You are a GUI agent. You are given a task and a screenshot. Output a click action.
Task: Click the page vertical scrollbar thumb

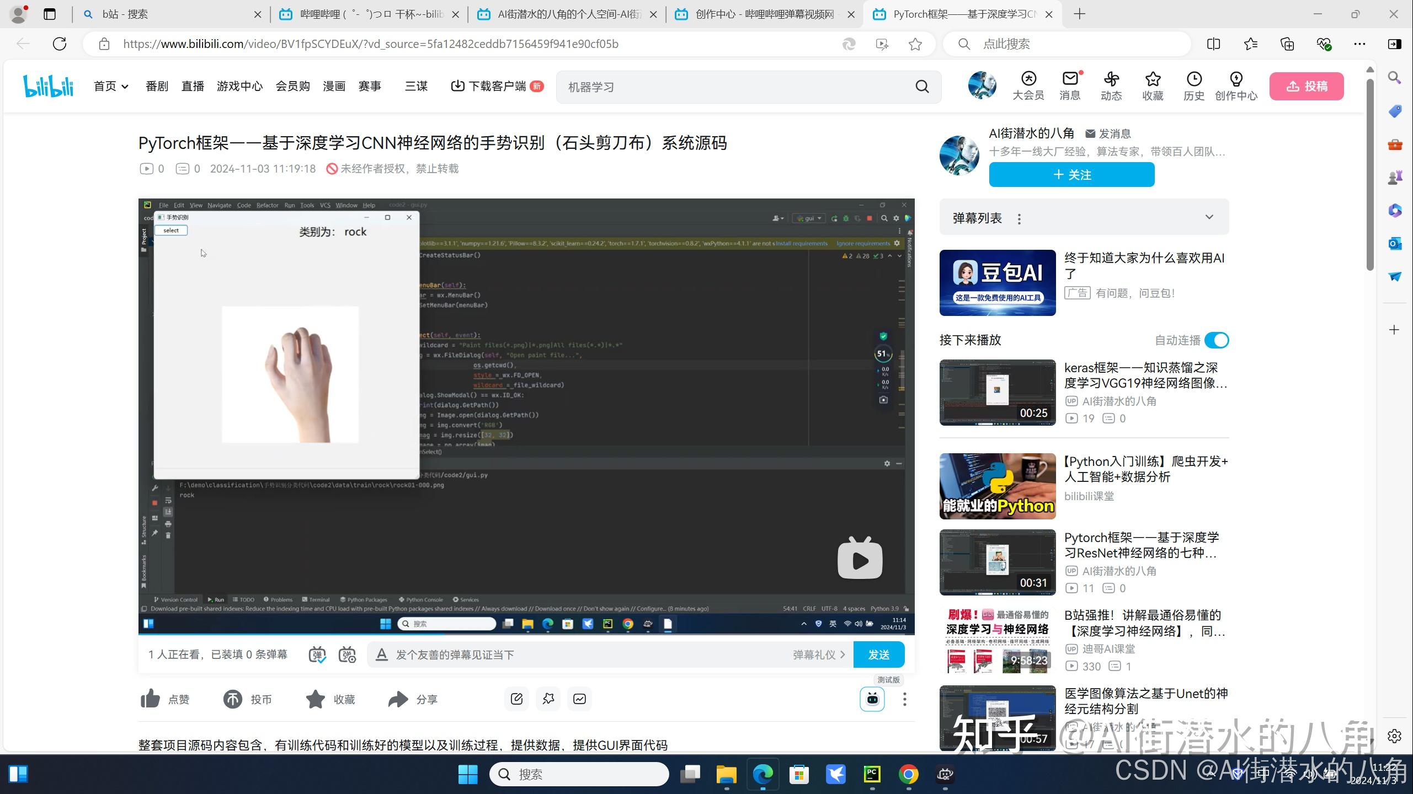pyautogui.click(x=1370, y=174)
